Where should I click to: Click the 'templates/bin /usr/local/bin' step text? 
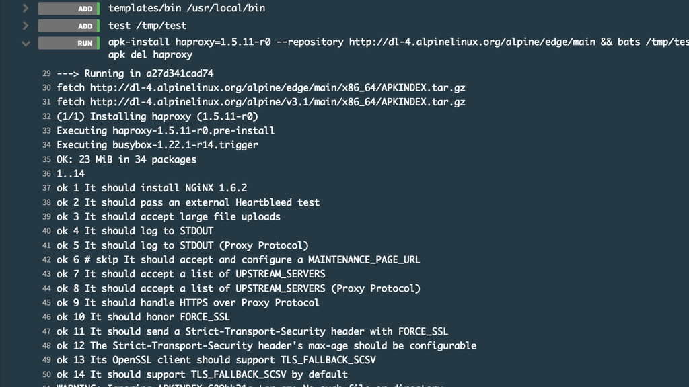point(187,8)
